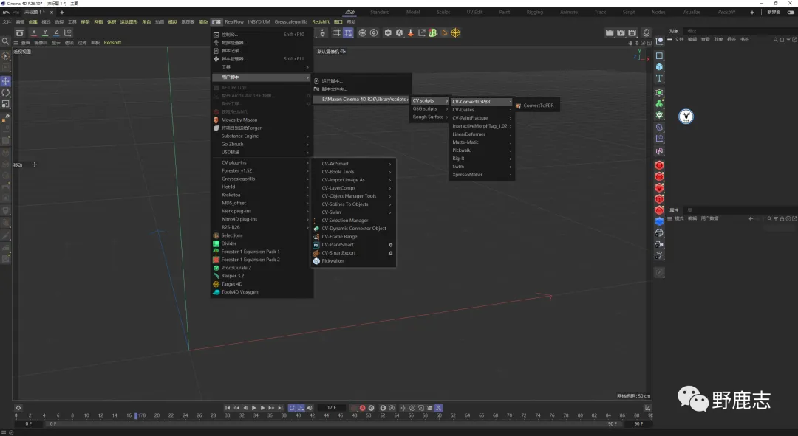Image resolution: width=798 pixels, height=436 pixels.
Task: Click the CV-PlaneSmart menu icon
Action: click(316, 245)
